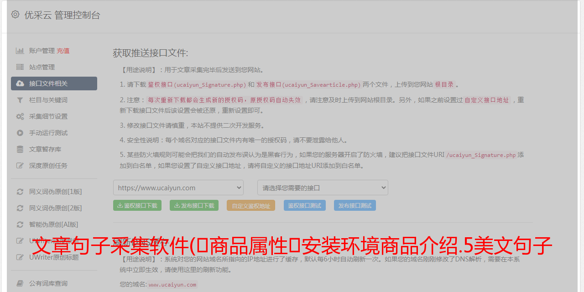Viewport: 584px width, 292px height.
Task: Click the refresh icon for 同义词伪原创[1版]
Action: pos(20,192)
